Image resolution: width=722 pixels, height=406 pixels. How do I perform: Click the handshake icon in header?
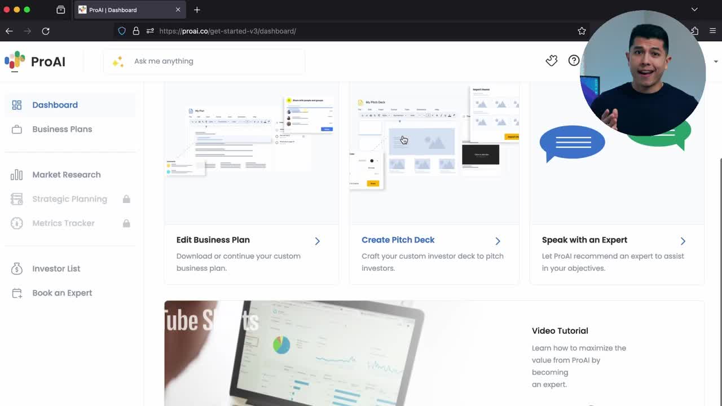551,61
